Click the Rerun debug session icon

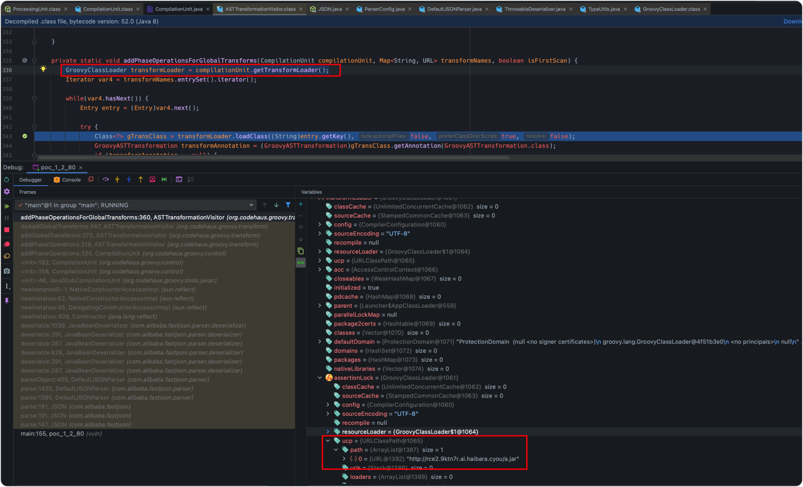(x=6, y=180)
